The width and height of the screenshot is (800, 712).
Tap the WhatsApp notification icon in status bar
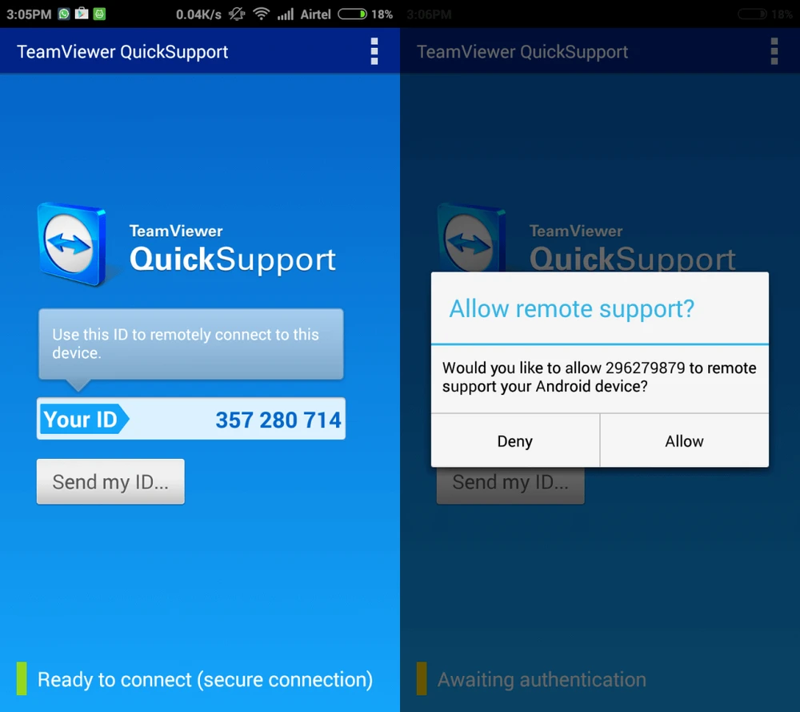[x=64, y=14]
